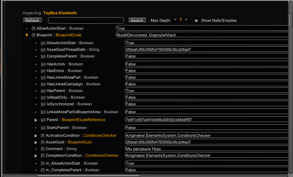Click the BlueprintEtude type link
This screenshot has width=293, height=177.
(x=69, y=35)
